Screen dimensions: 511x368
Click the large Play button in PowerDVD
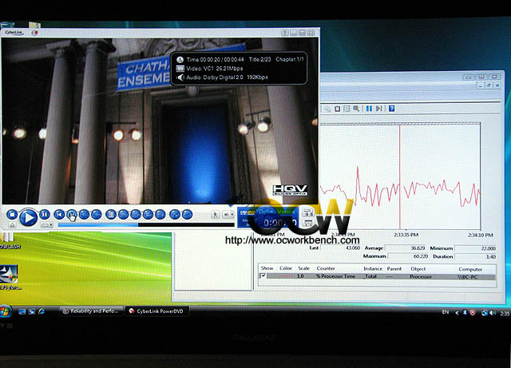click(29, 217)
